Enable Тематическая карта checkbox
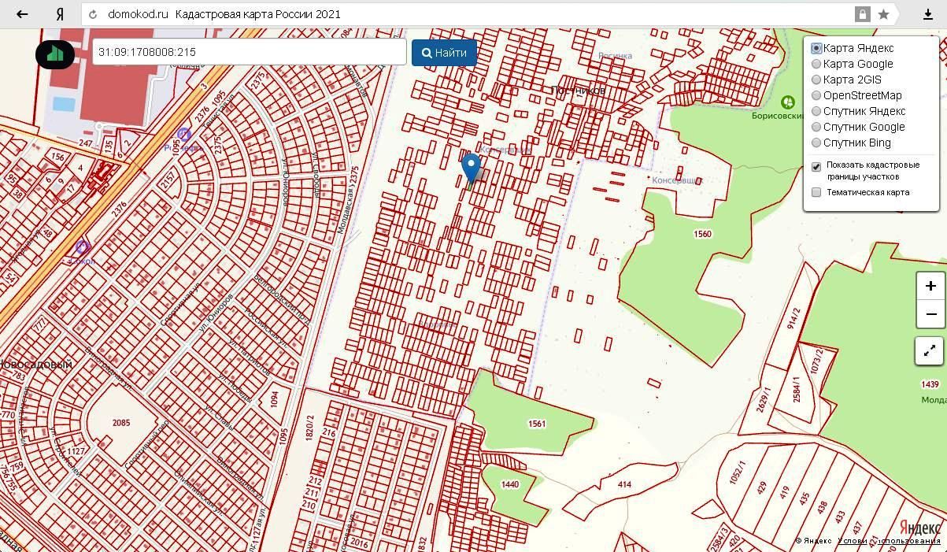Image resolution: width=947 pixels, height=552 pixels. pos(816,192)
